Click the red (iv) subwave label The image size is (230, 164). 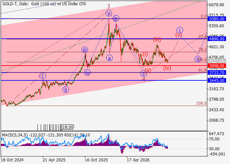click(167, 68)
